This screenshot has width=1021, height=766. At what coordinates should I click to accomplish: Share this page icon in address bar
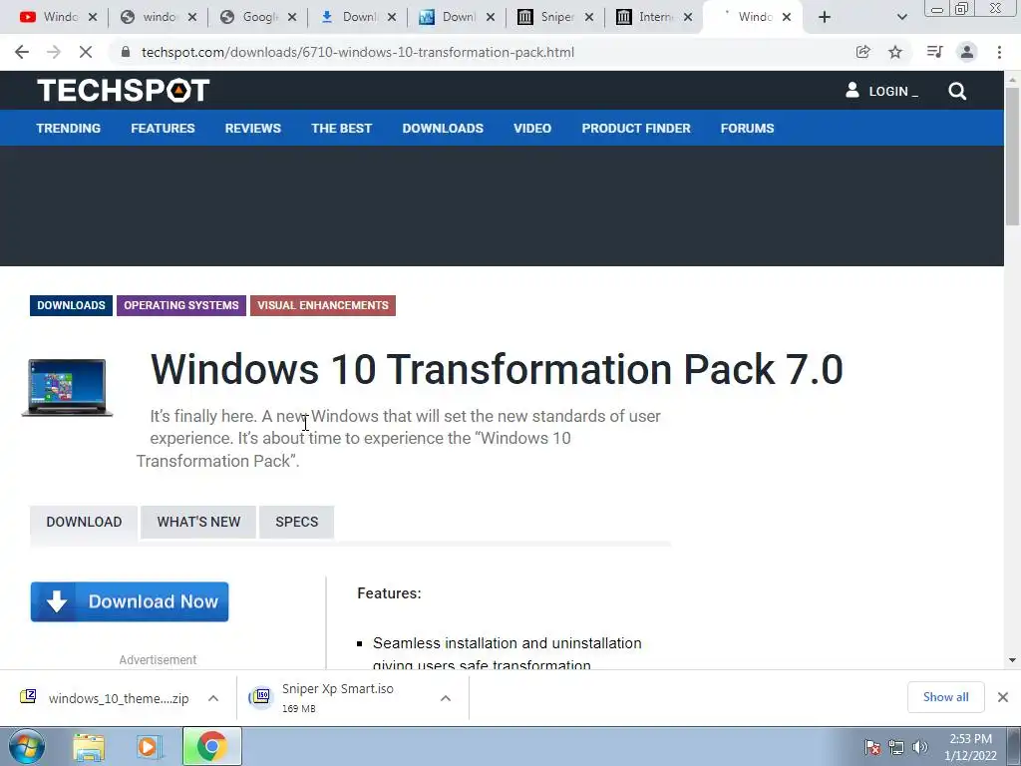(862, 52)
